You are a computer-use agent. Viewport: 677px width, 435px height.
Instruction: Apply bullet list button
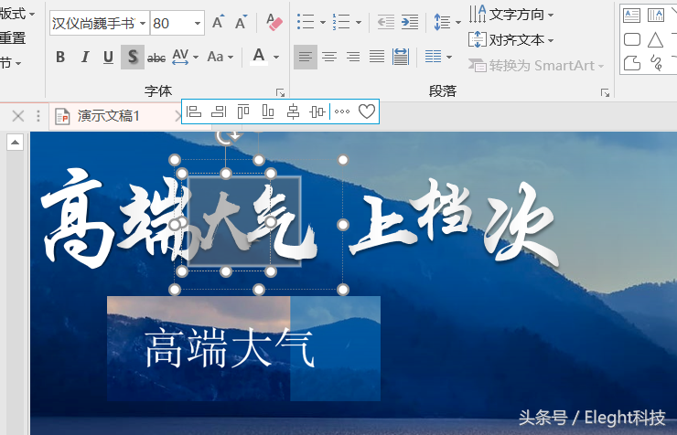tap(306, 22)
